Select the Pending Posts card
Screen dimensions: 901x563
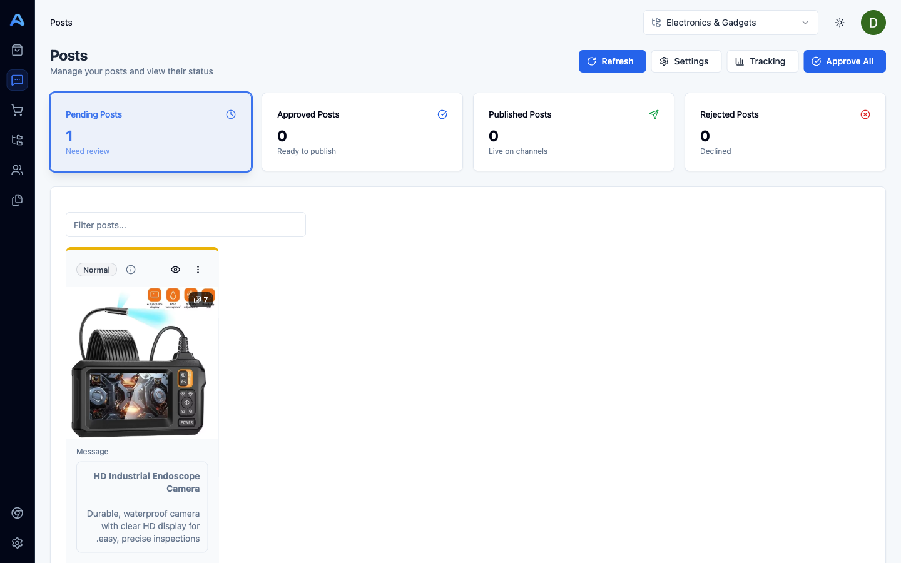click(151, 132)
